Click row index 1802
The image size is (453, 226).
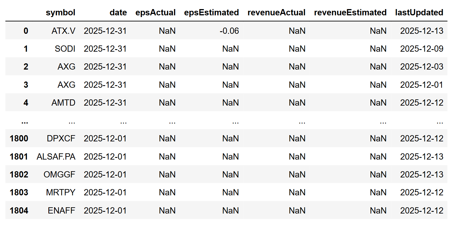tap(19, 174)
